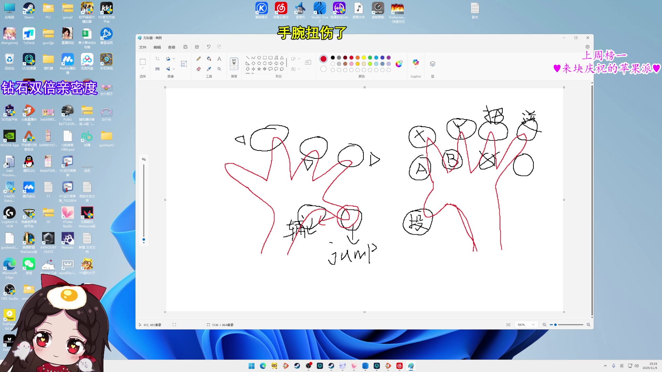662x372 pixels.
Task: Open the Layers panel icon
Action: [432, 64]
